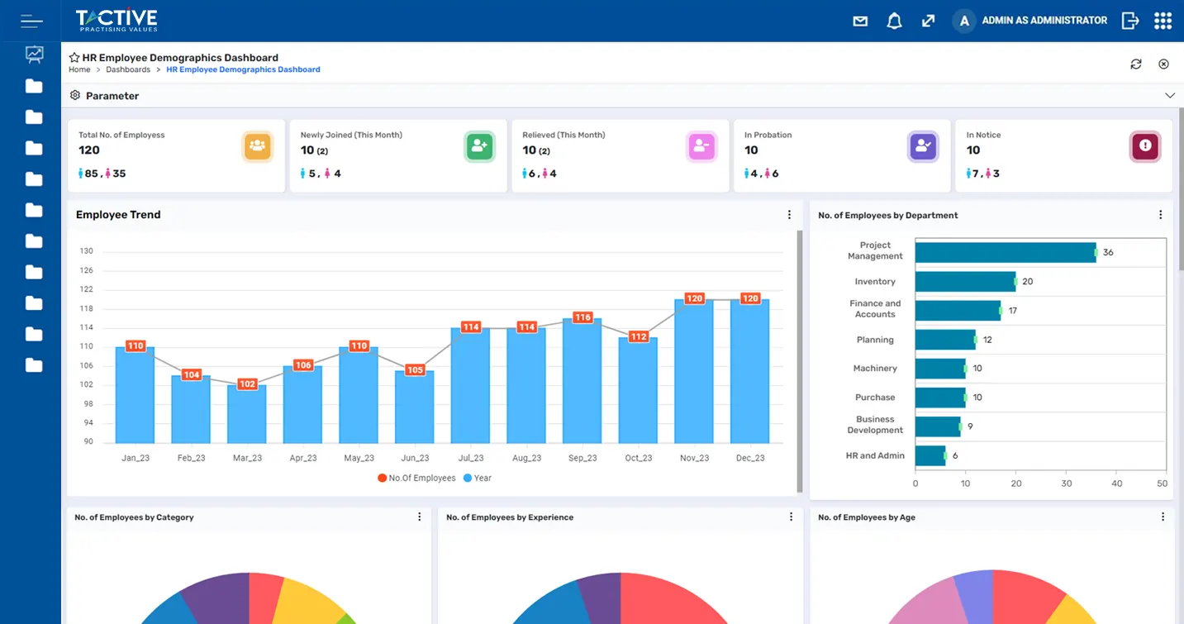Open the Employee Trend options menu
This screenshot has width=1184, height=624.
coord(789,214)
